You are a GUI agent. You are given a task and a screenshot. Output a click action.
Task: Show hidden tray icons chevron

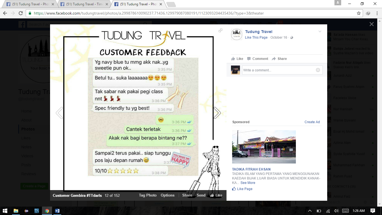(x=310, y=211)
